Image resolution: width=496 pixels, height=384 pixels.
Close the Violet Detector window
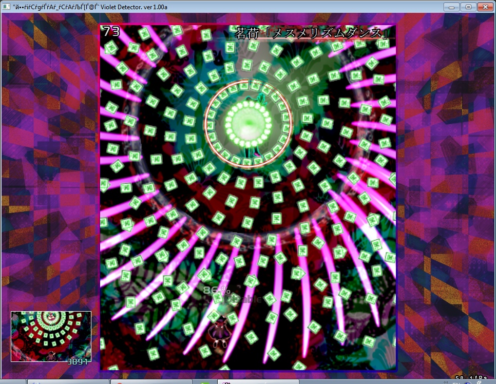[x=485, y=7]
